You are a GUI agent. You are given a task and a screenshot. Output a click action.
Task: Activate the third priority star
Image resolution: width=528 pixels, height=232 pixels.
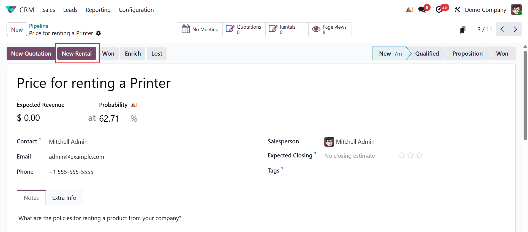419,155
